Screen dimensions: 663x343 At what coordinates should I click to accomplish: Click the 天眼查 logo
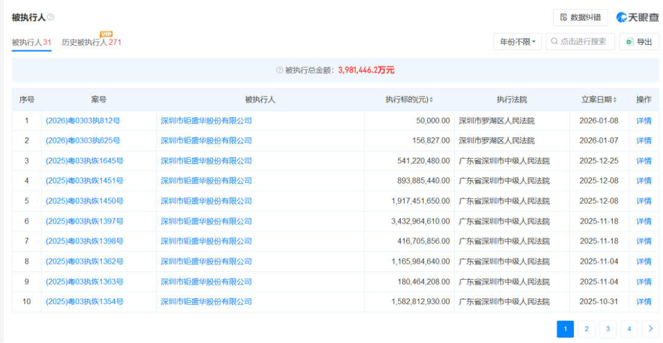click(637, 17)
